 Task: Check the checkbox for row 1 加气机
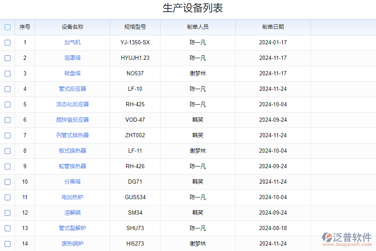8,43
